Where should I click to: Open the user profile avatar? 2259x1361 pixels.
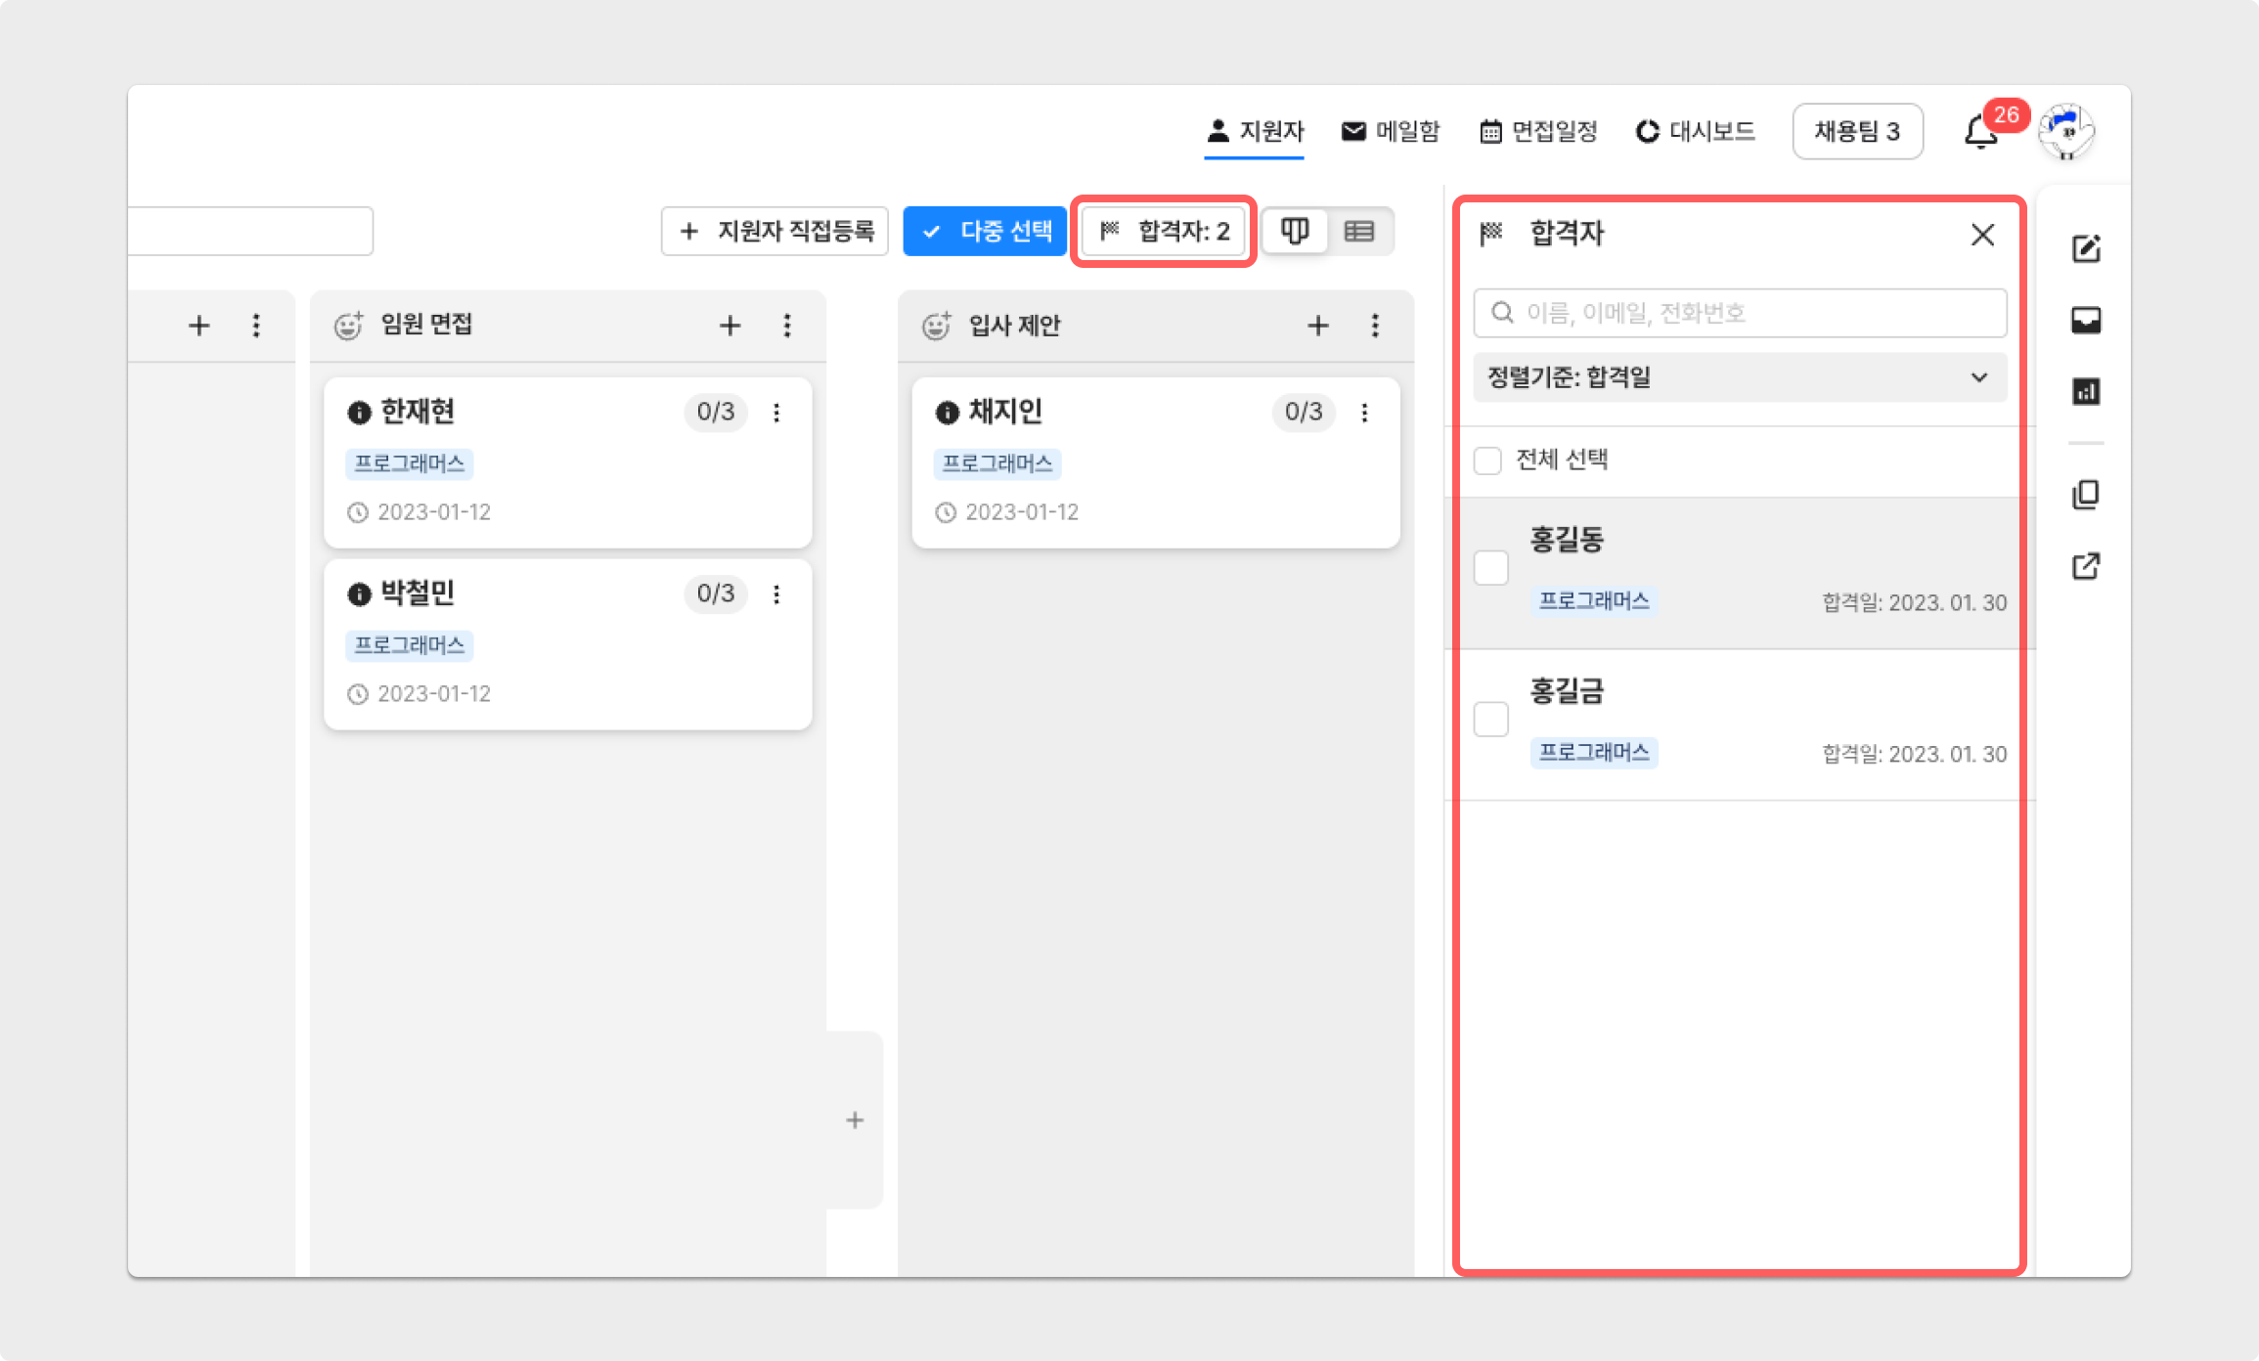(x=2066, y=132)
